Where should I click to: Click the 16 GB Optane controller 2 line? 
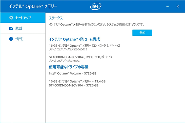(84, 46)
